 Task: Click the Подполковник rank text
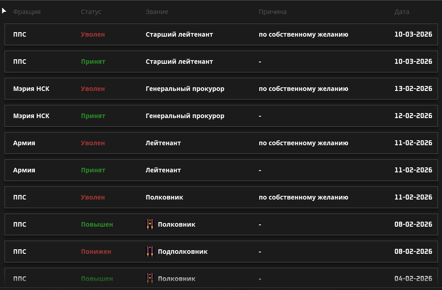(183, 252)
